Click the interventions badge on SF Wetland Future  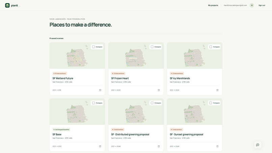coord(60,74)
